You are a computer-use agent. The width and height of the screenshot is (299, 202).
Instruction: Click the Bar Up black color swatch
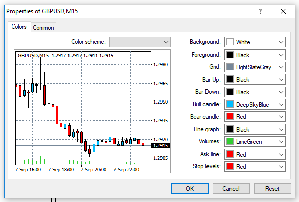pyautogui.click(x=230, y=80)
